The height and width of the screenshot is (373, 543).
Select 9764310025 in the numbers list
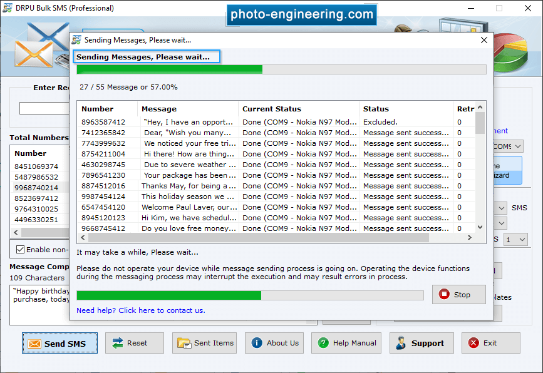[x=36, y=209]
